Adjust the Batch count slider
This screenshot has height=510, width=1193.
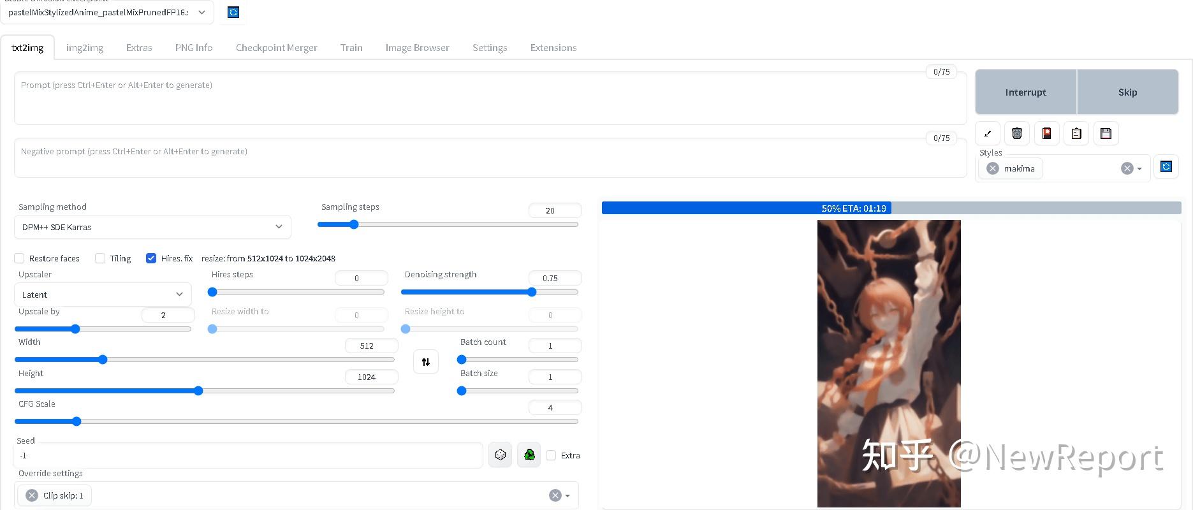[x=518, y=360]
